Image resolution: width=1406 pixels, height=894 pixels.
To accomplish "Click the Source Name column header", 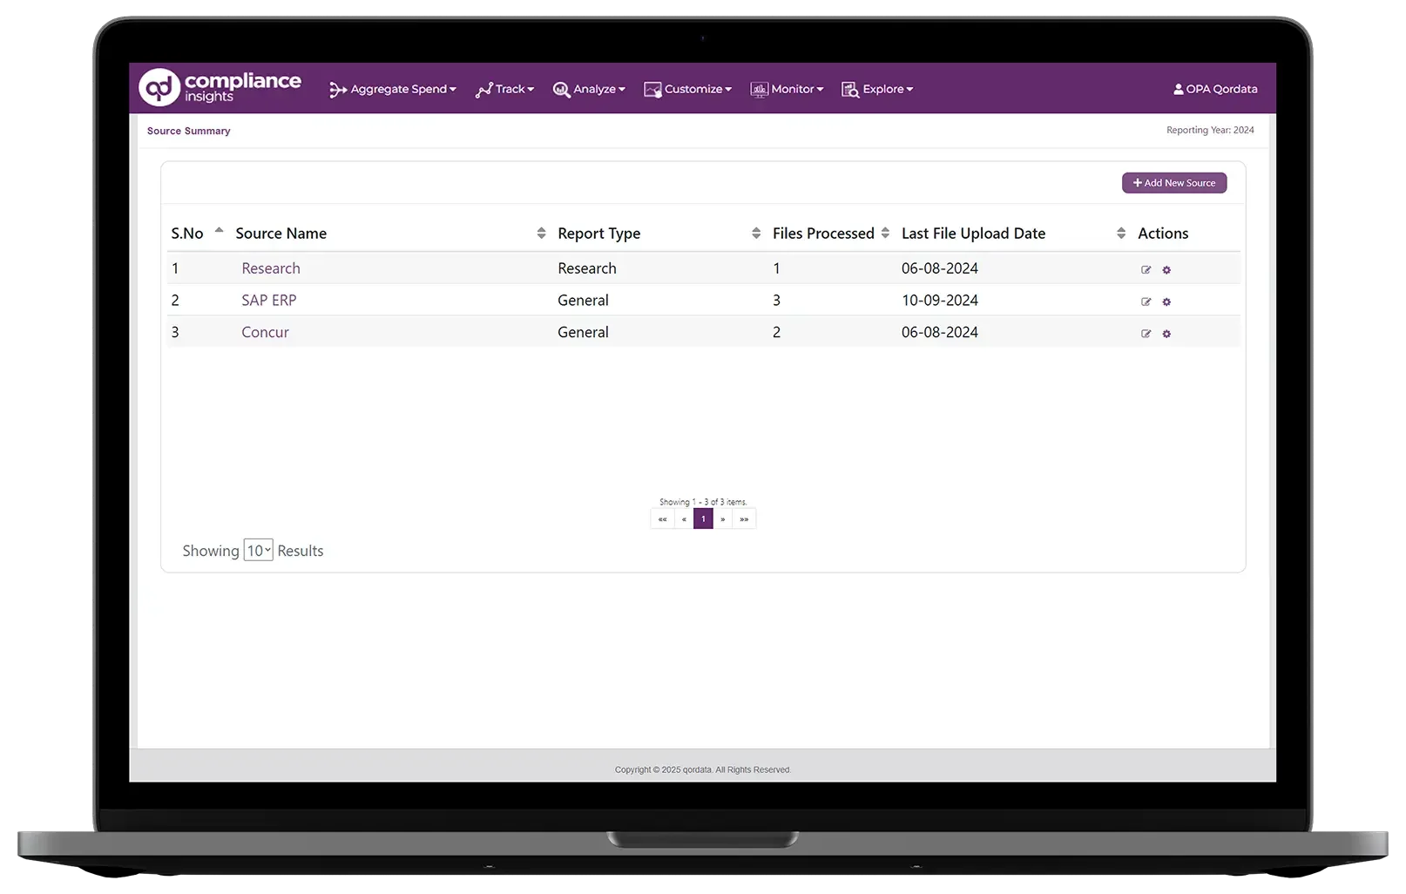I will tap(281, 234).
